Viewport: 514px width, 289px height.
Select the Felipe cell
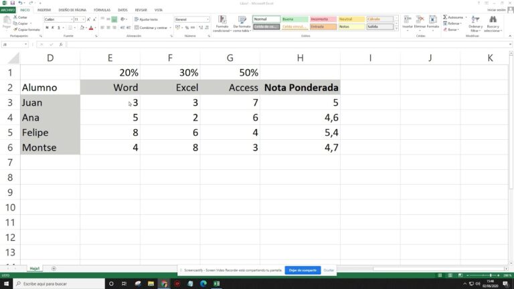(50, 132)
